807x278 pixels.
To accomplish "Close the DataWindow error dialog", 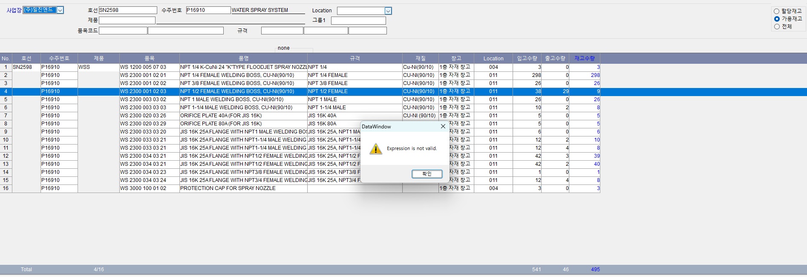I will click(443, 126).
